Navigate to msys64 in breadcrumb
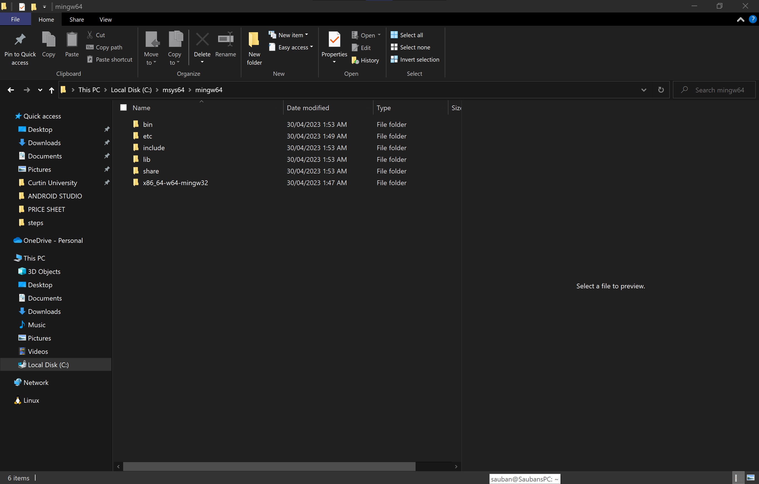Image resolution: width=759 pixels, height=484 pixels. (x=173, y=90)
